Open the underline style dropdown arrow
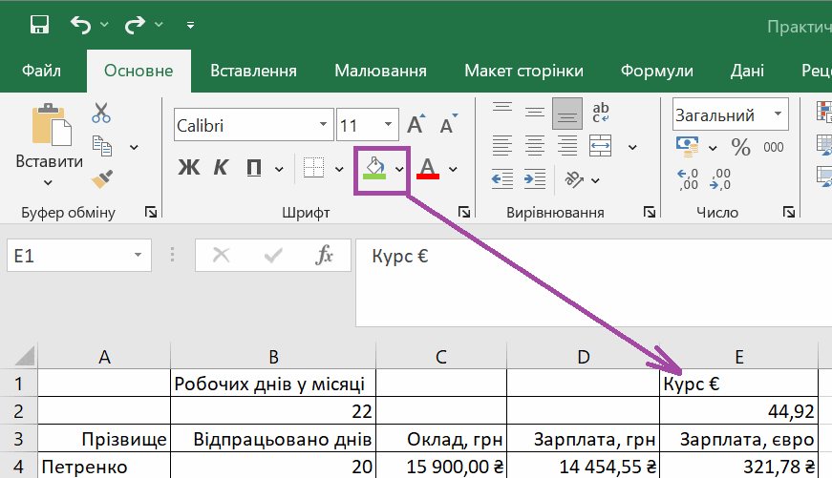The width and height of the screenshot is (832, 478). [x=279, y=170]
